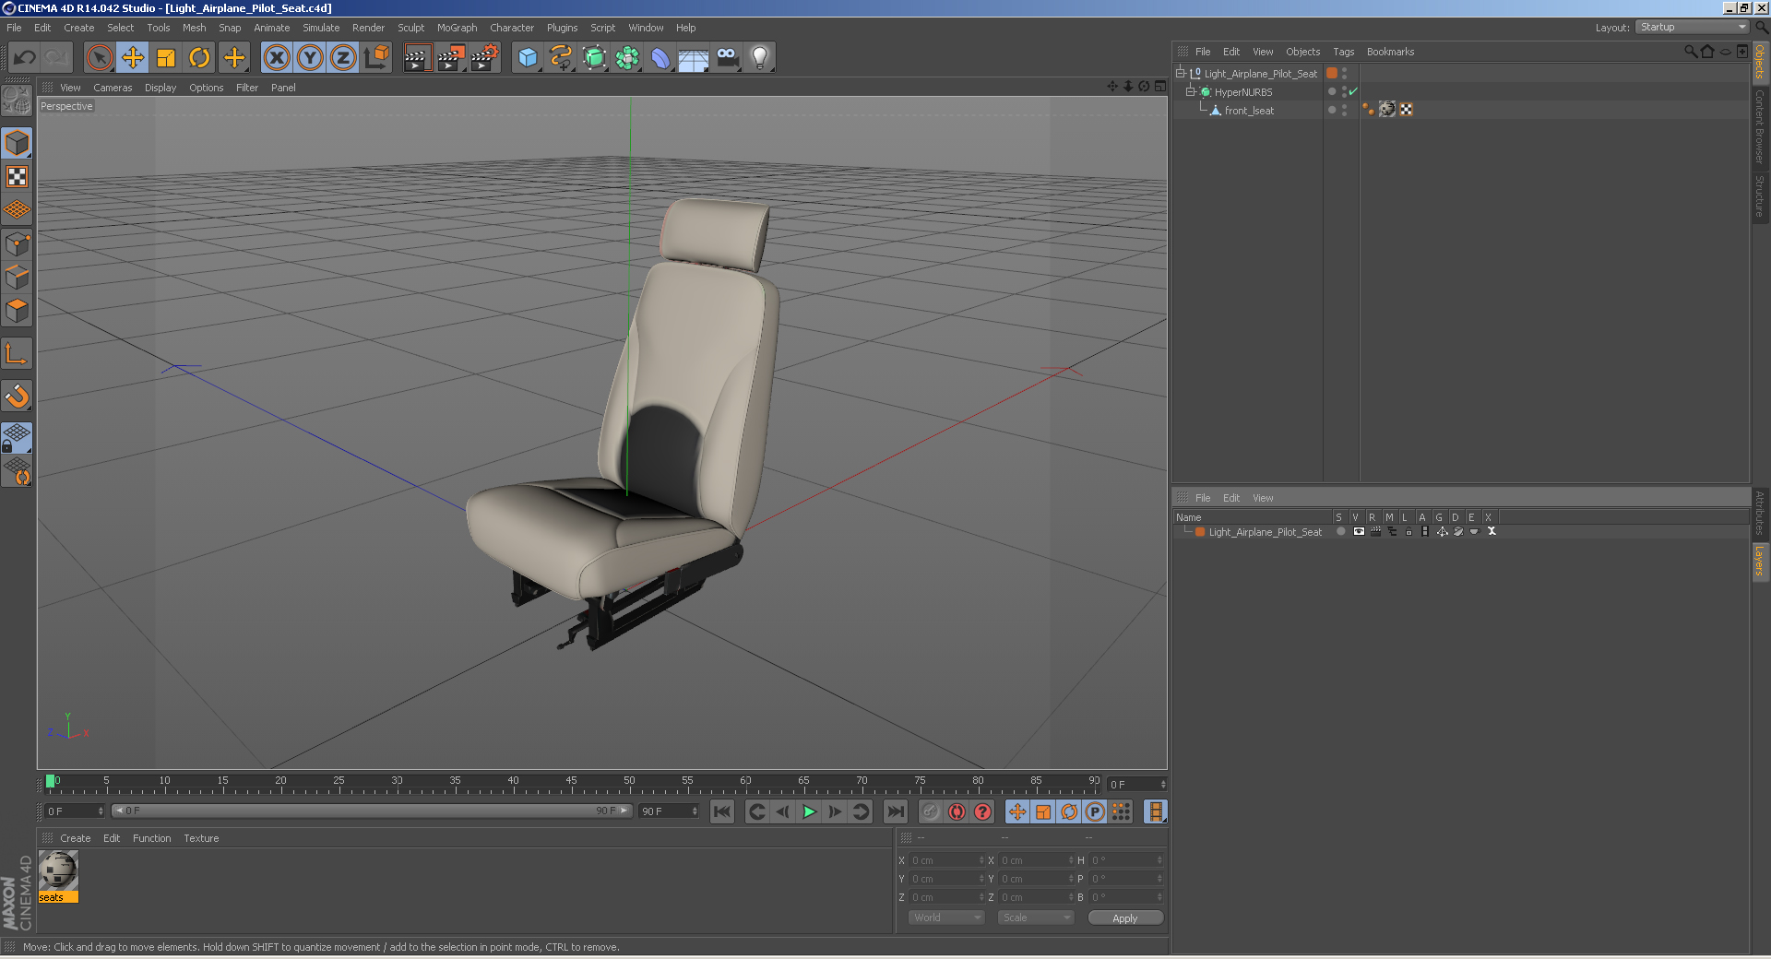1771x959 pixels.
Task: Toggle the locked workplane icon
Action: (17, 438)
